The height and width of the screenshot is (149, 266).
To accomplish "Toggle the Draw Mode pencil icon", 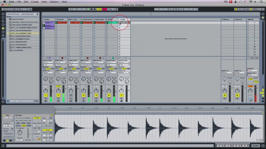I will pyautogui.click(x=117, y=9).
